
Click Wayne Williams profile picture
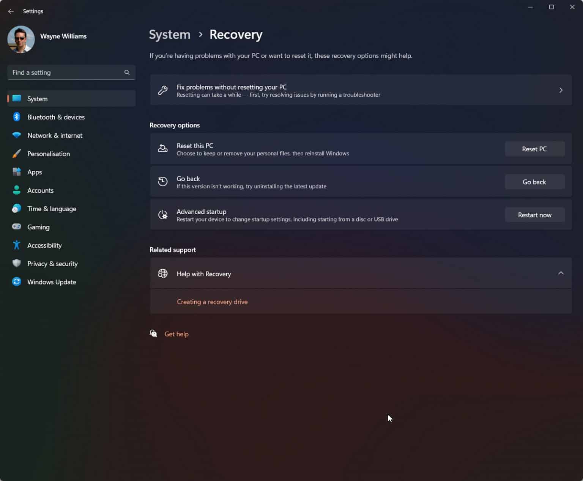coord(21,39)
